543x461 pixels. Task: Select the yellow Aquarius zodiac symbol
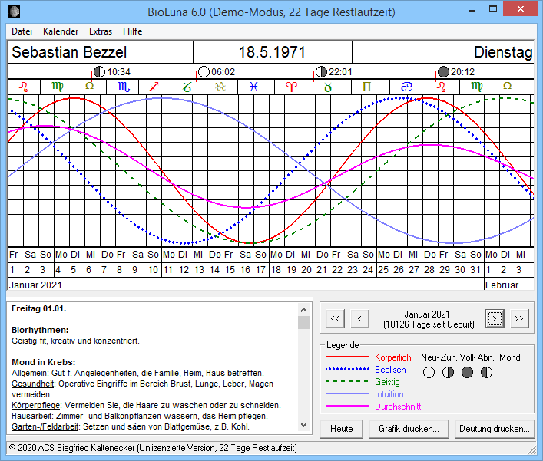click(220, 87)
